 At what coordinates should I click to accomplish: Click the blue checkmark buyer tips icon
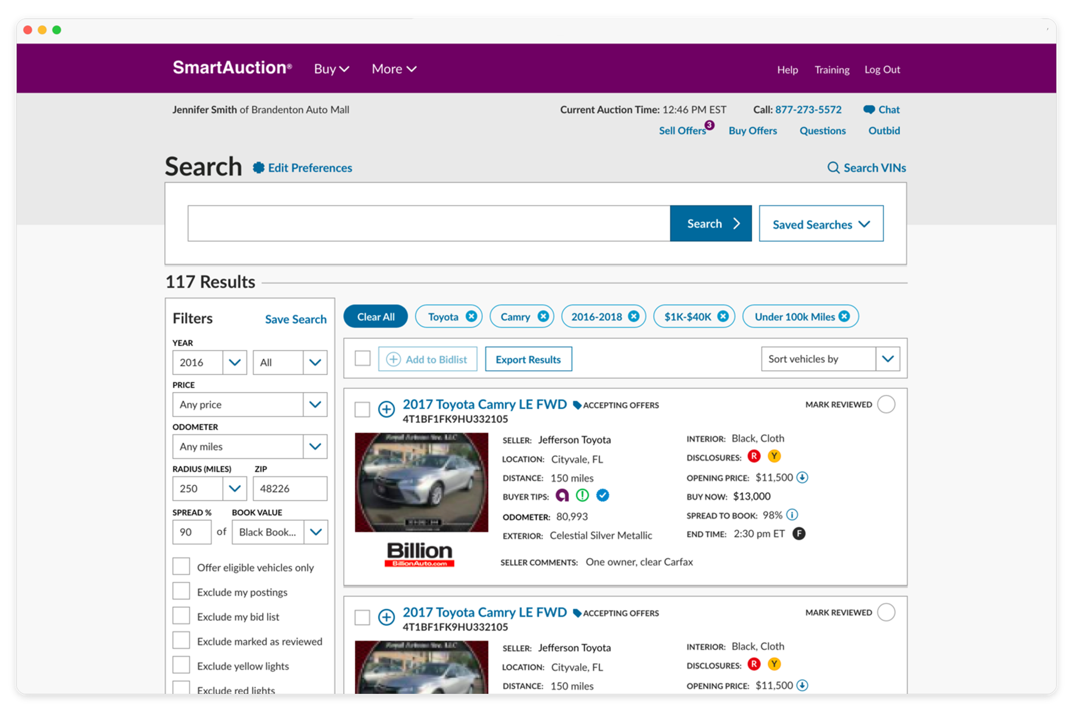pyautogui.click(x=602, y=496)
